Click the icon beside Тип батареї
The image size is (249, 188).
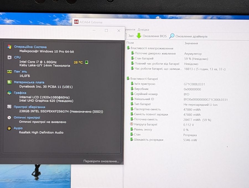click(132, 104)
